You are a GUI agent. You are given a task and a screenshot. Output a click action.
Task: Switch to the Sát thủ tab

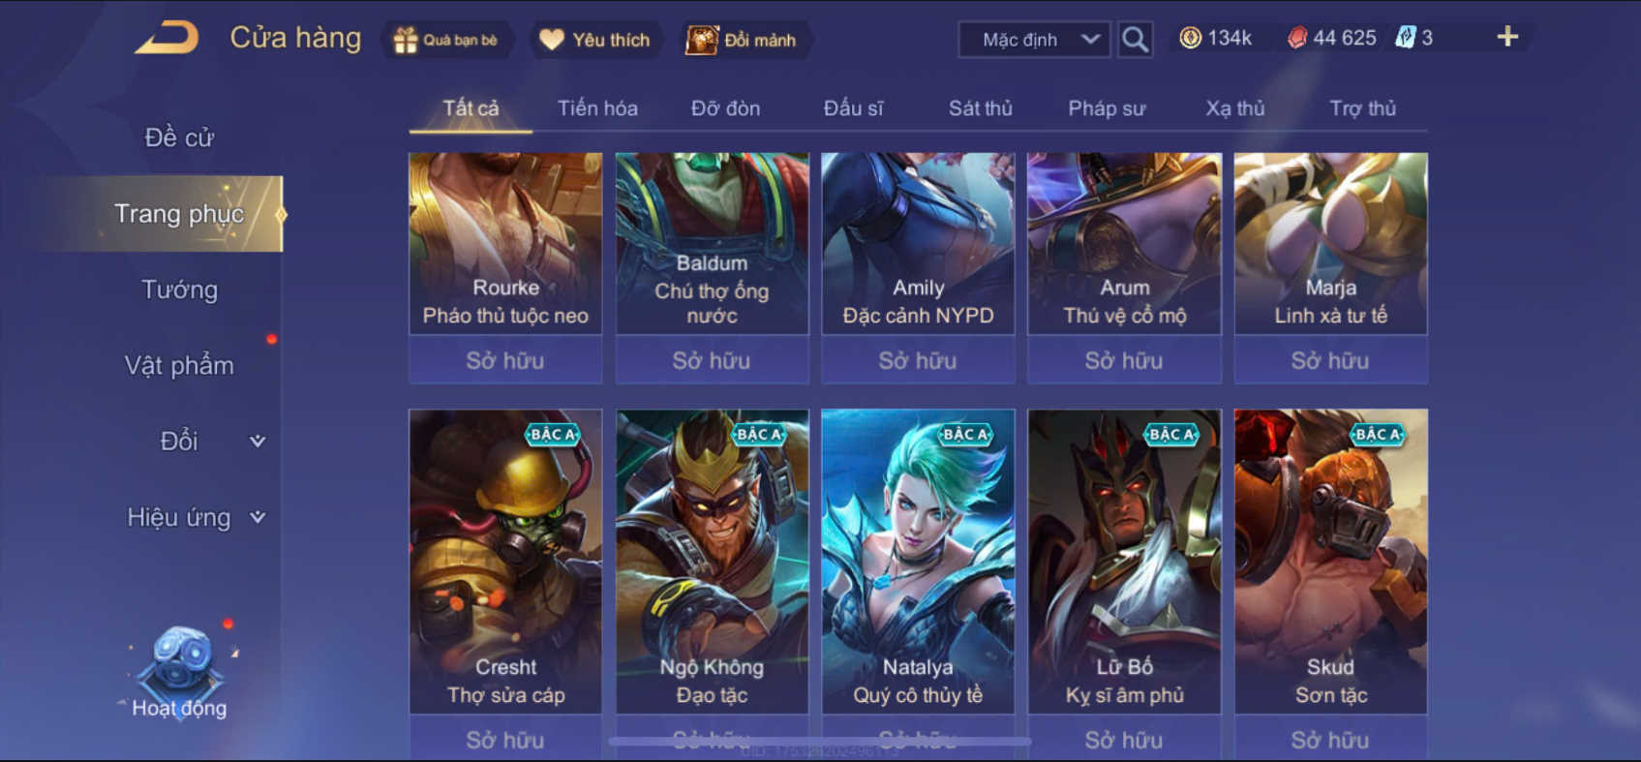[980, 108]
